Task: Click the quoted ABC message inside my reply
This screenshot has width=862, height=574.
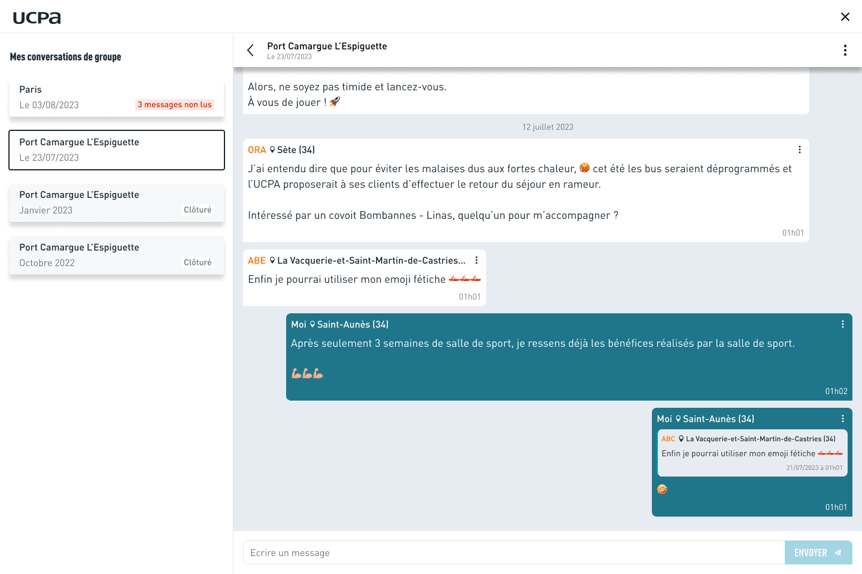Action: [x=752, y=453]
